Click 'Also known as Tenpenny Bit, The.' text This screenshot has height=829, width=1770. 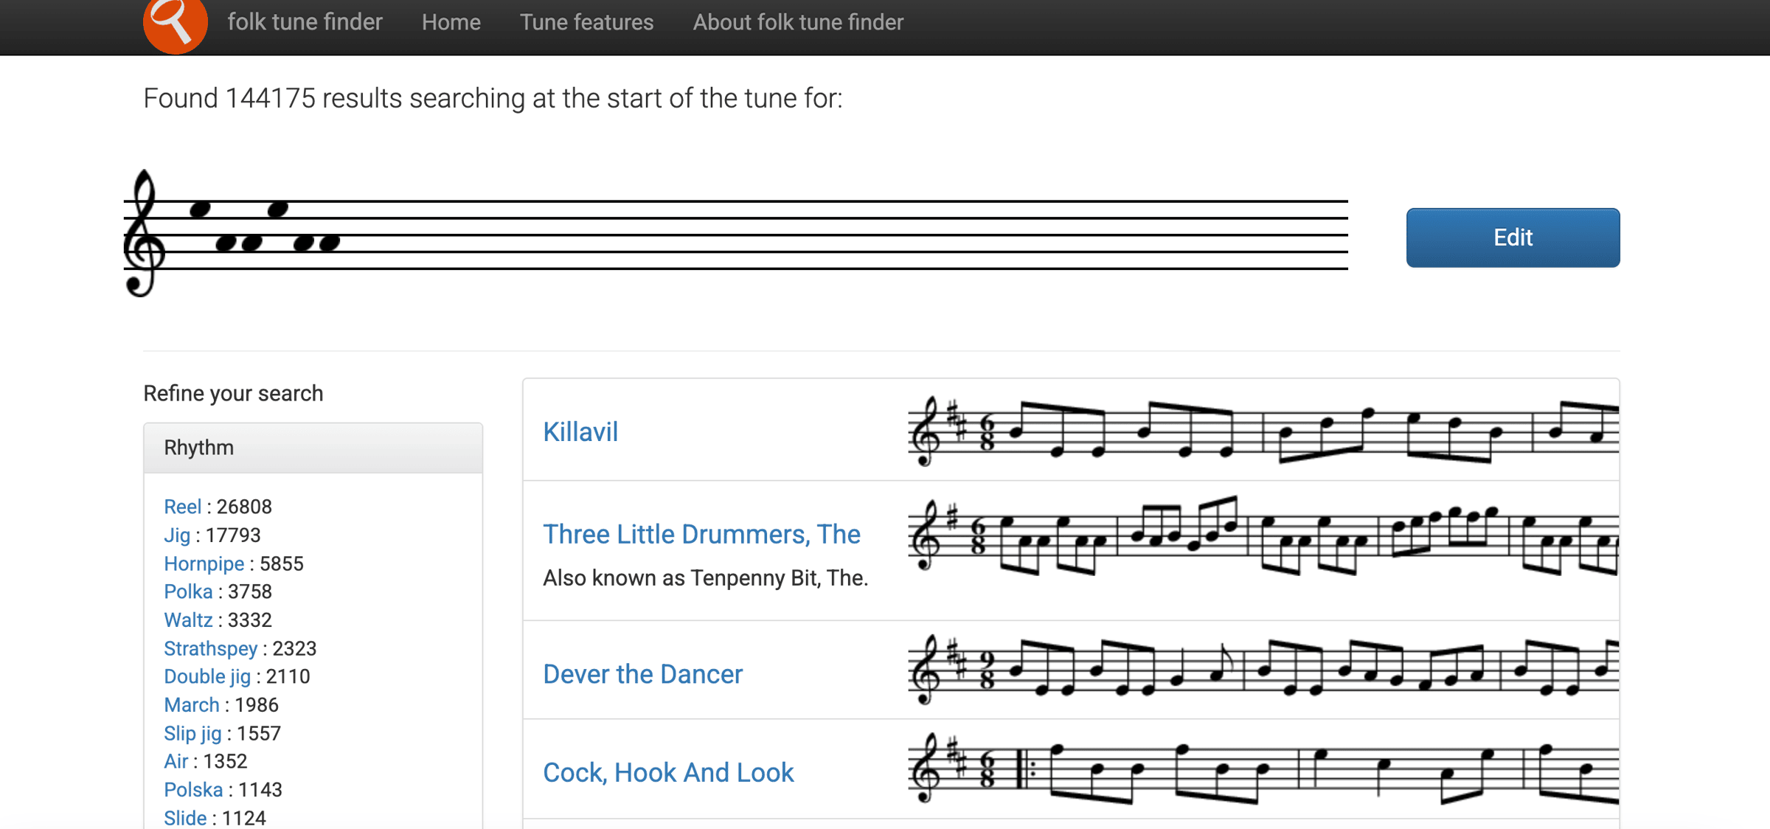coord(705,578)
